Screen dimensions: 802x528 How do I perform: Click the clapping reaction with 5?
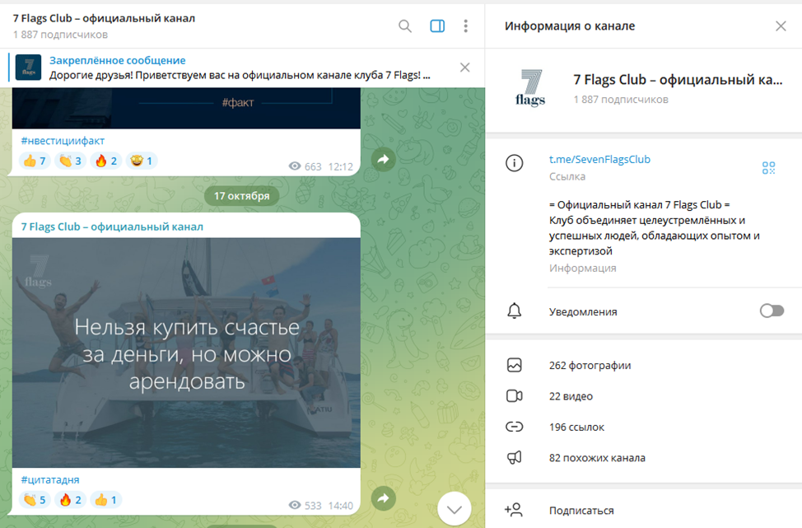point(35,500)
